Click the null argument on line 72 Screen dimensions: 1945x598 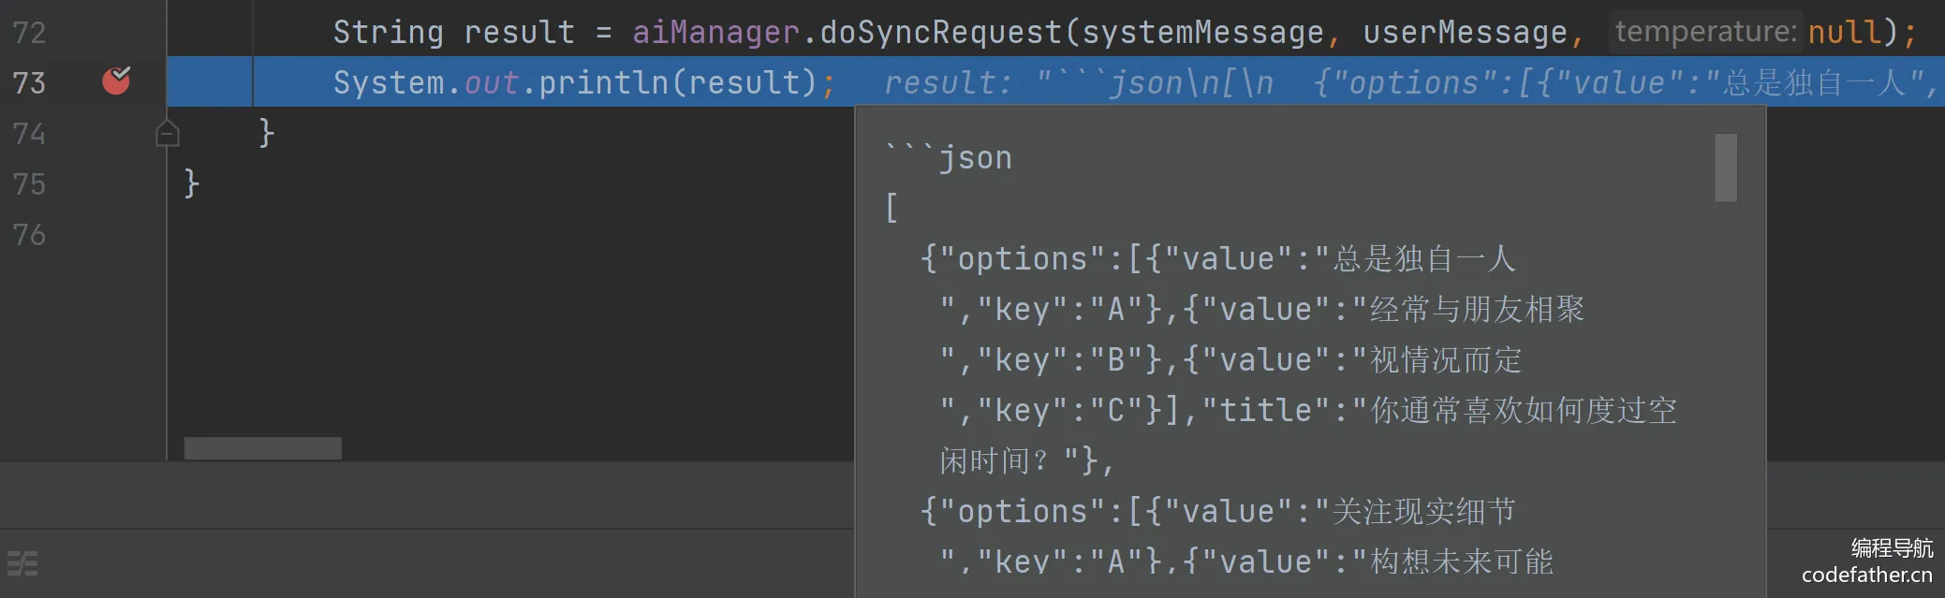click(1844, 33)
